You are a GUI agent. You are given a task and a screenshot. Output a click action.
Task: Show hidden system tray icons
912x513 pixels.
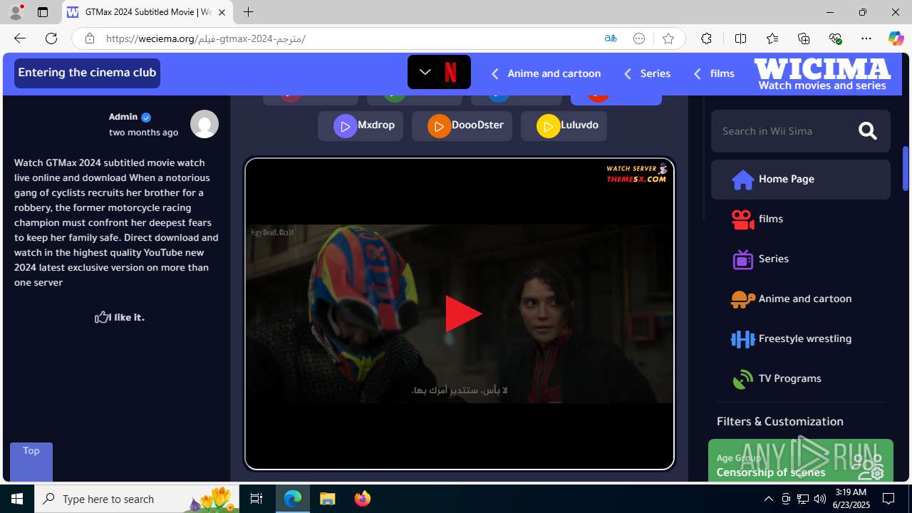tap(768, 499)
